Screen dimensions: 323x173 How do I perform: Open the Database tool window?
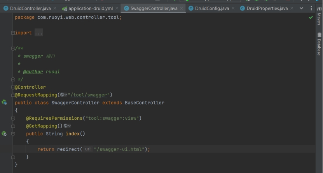(319, 44)
